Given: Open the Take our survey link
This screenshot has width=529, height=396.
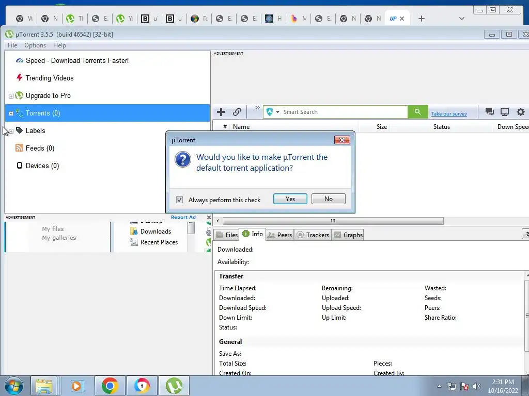Looking at the screenshot, I should (x=449, y=114).
